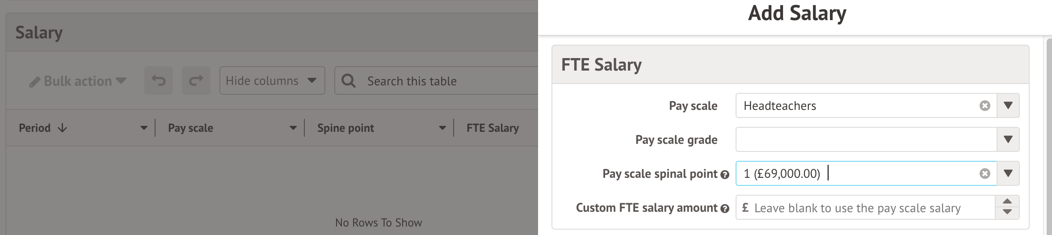The image size is (1052, 235).
Task: Click the redo arrow icon
Action: pyautogui.click(x=196, y=81)
